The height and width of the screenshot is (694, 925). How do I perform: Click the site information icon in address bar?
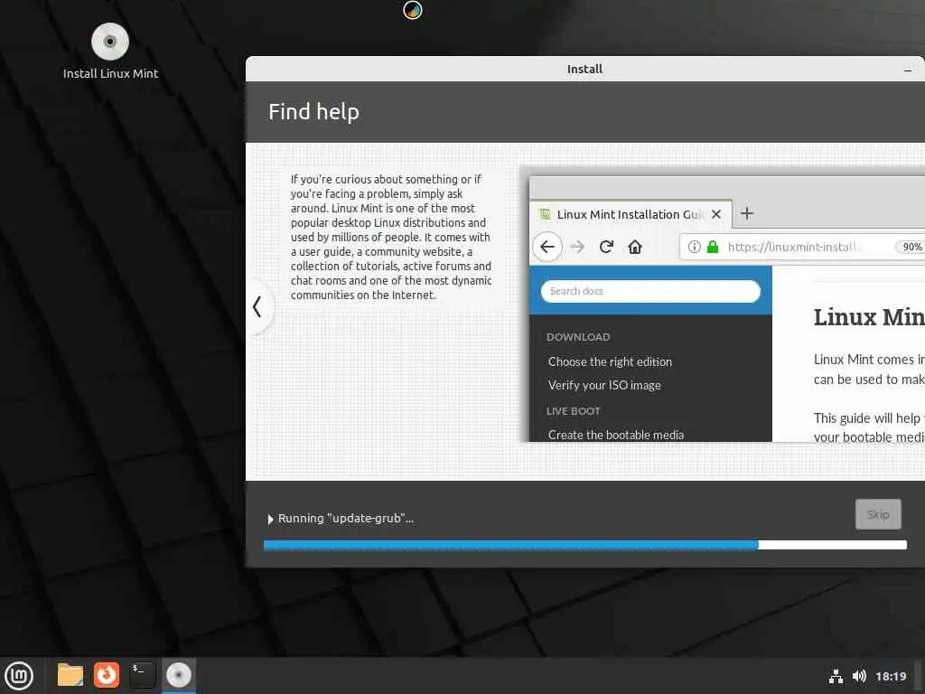coord(695,247)
